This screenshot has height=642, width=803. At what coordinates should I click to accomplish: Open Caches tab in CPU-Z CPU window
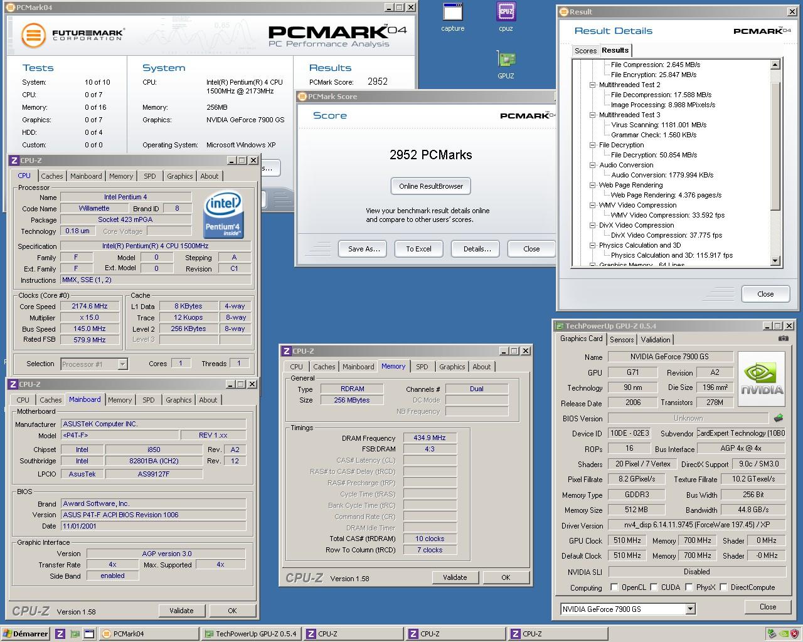[52, 176]
